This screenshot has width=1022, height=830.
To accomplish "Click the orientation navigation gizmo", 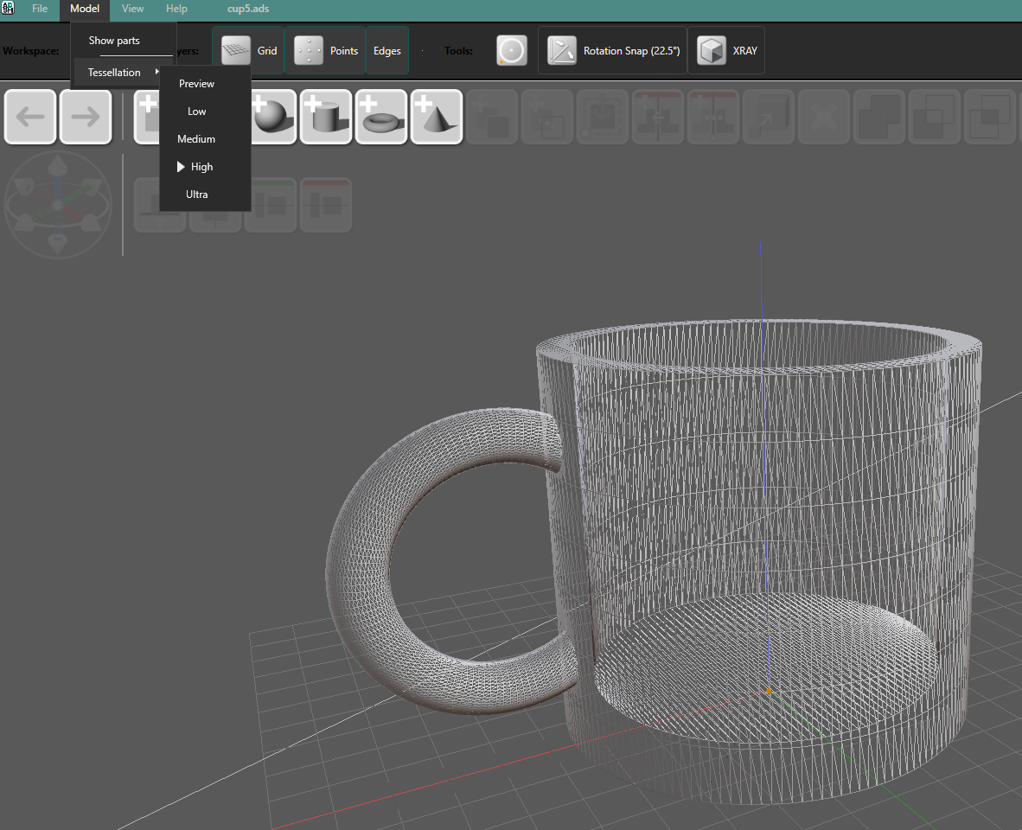I will (x=58, y=205).
